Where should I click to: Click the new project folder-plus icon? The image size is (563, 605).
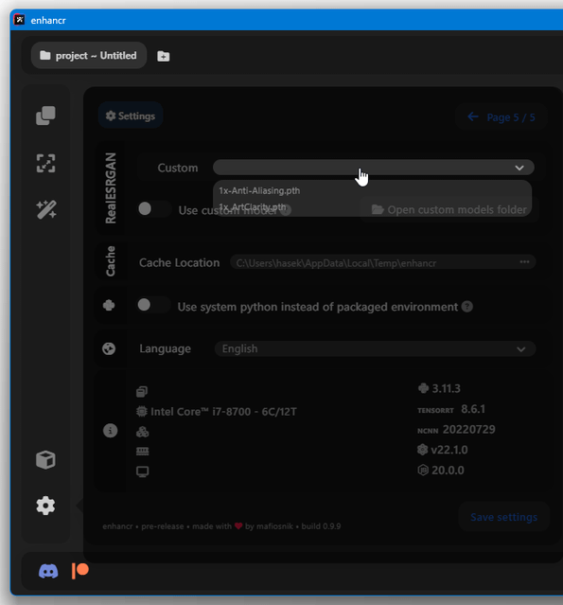click(163, 56)
